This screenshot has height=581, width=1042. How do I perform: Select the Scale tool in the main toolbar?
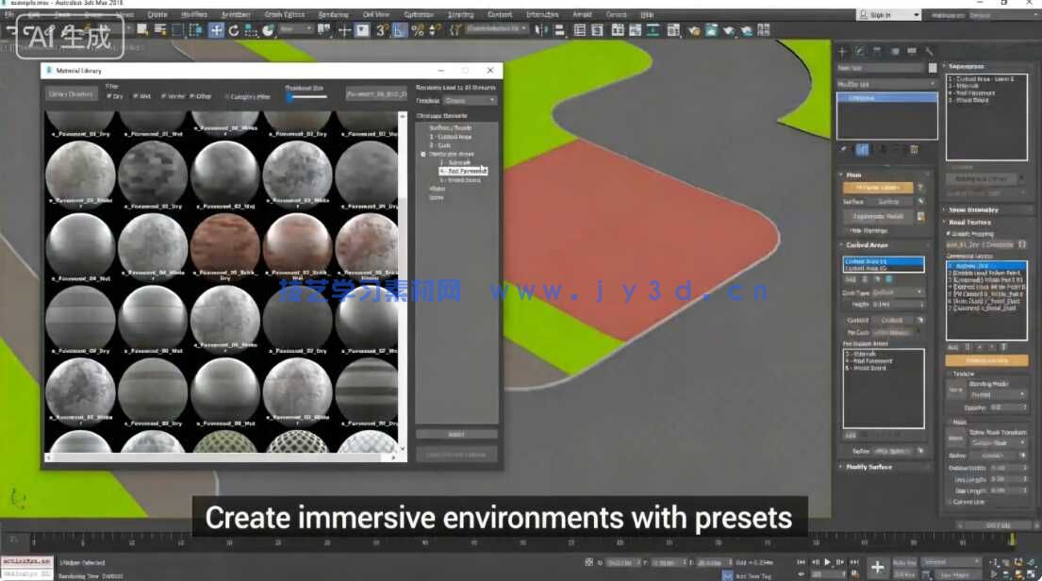click(x=251, y=30)
